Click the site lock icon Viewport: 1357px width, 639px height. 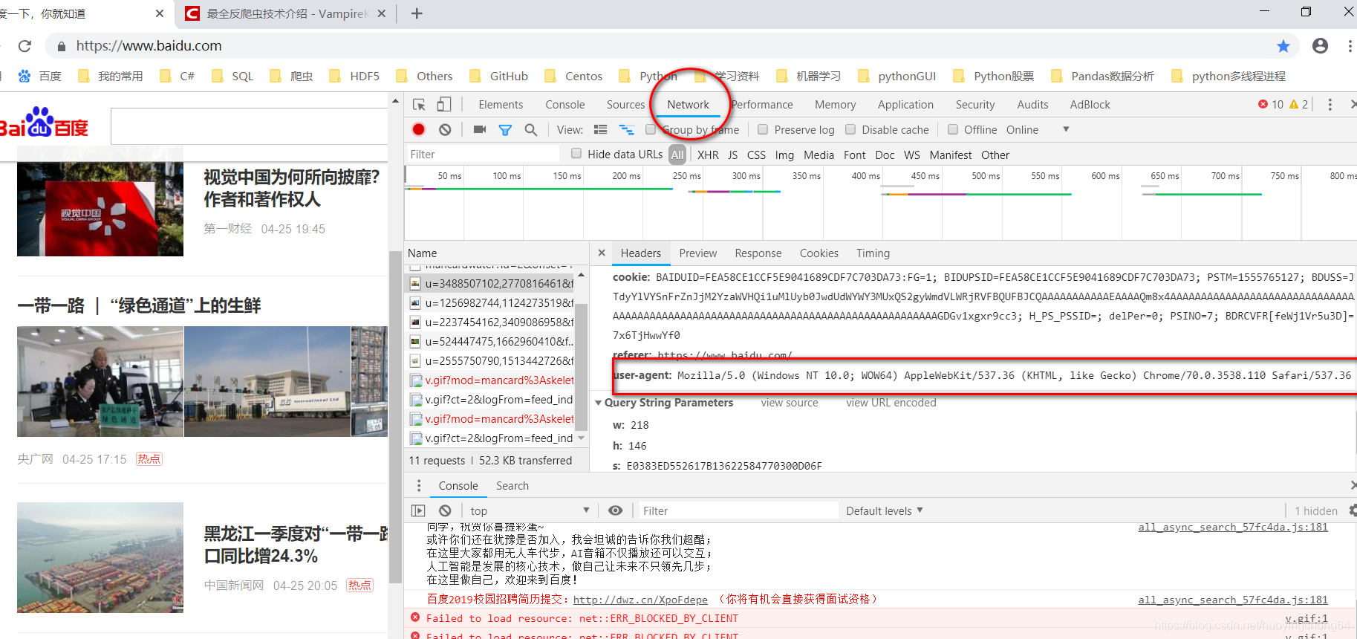(60, 46)
